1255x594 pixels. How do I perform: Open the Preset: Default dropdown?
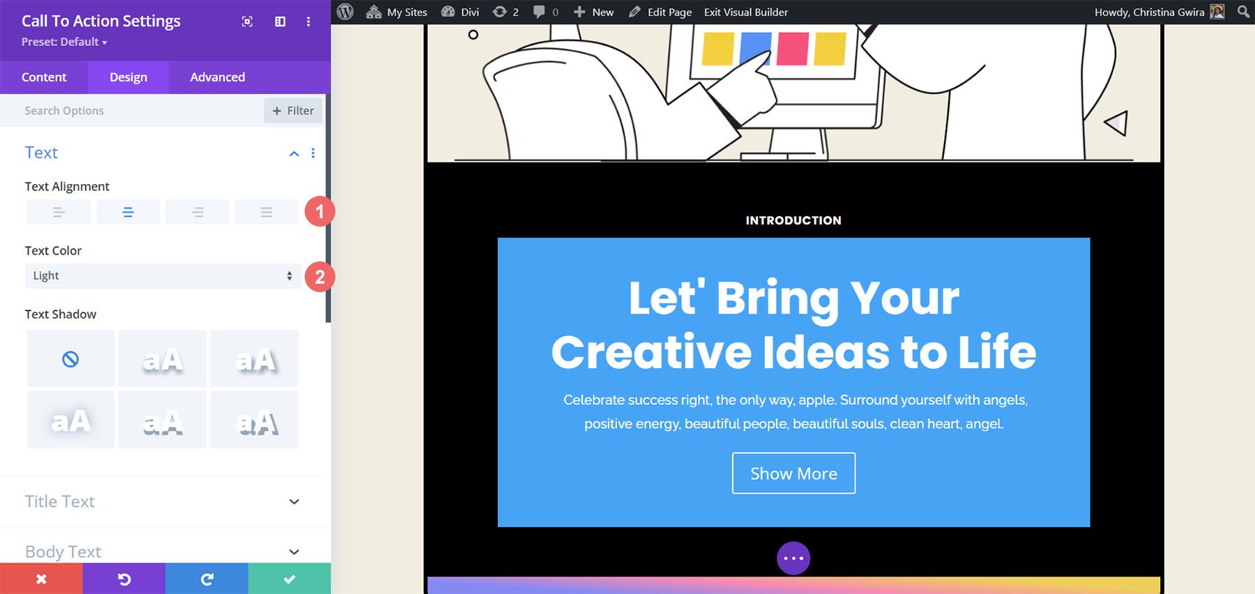pos(64,42)
